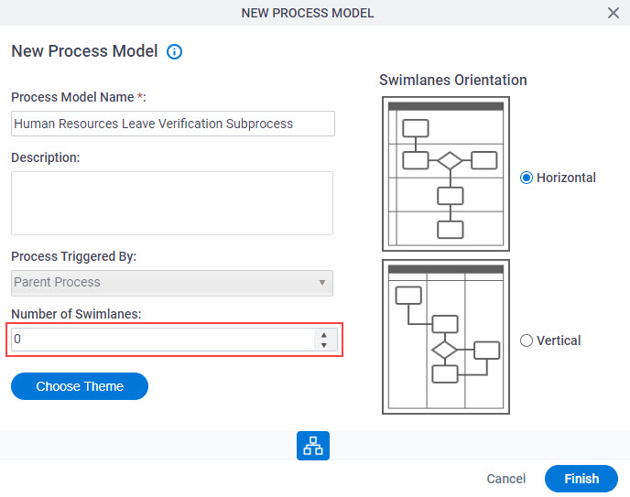Select the Horizontal orientation radio button

527,178
